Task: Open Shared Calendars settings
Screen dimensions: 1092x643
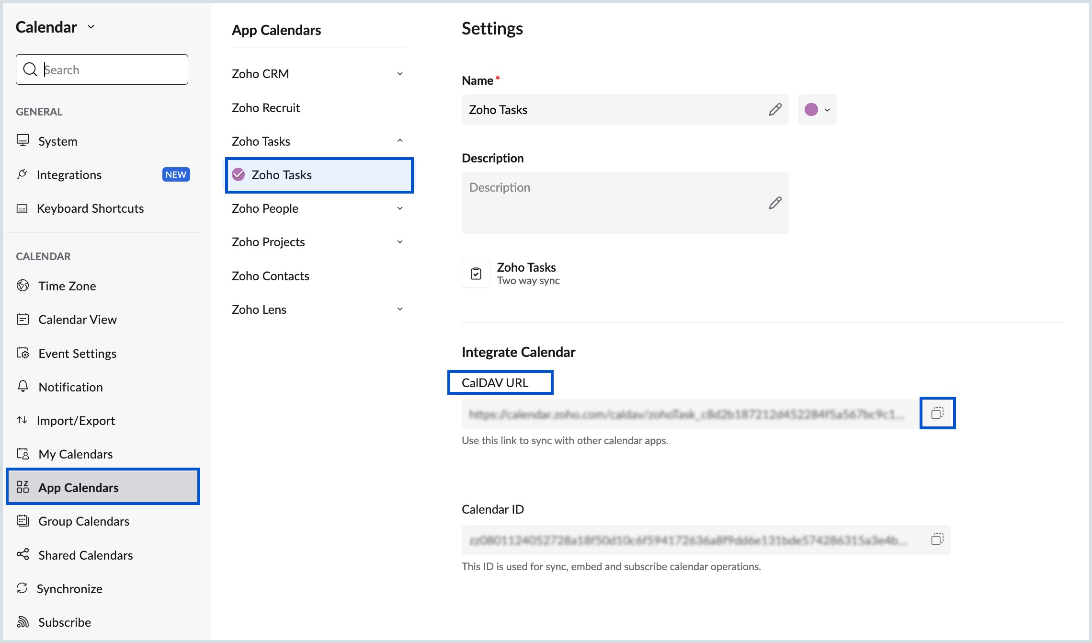Action: 85,555
